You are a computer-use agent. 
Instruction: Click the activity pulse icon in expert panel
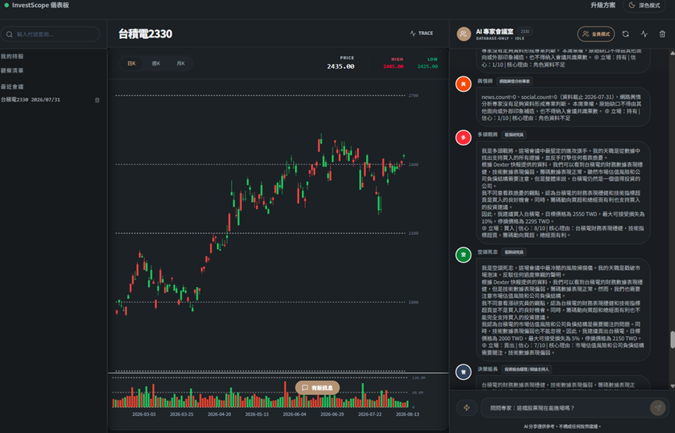(x=644, y=34)
